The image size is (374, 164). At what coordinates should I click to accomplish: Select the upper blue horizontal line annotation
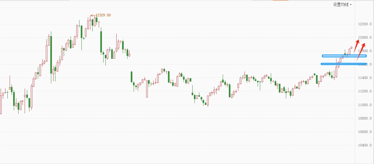click(340, 56)
